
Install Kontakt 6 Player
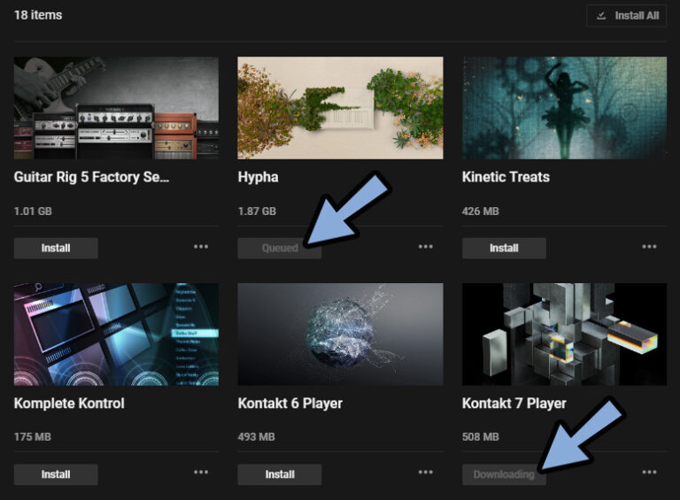[x=279, y=474]
